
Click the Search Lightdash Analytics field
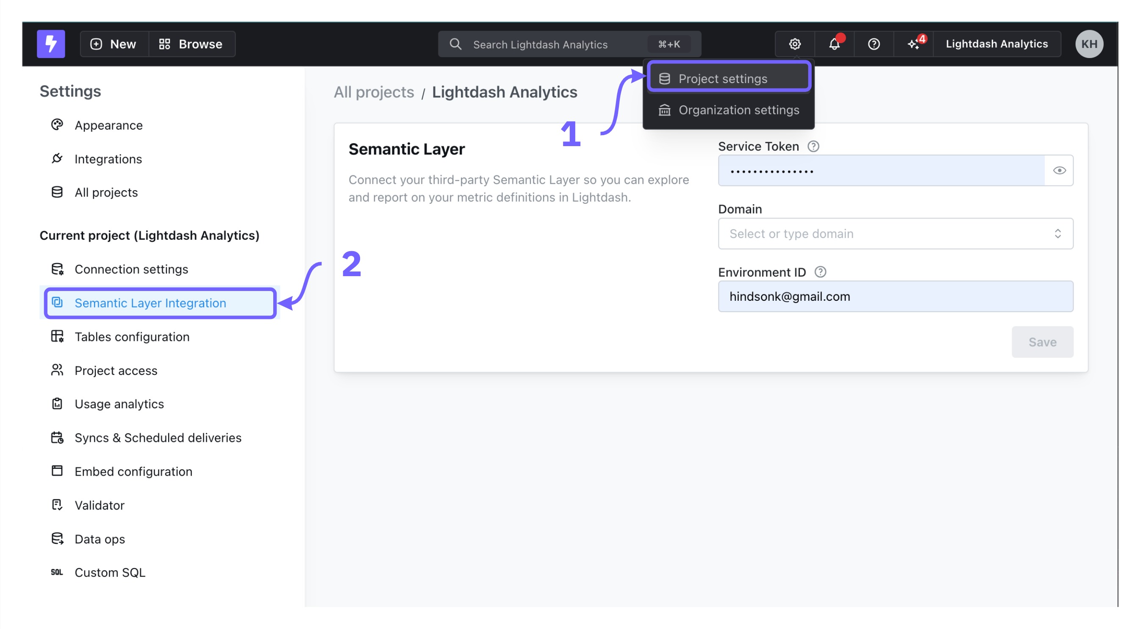[569, 44]
